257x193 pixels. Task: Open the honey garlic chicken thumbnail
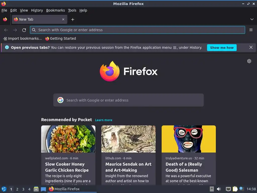coord(68,139)
